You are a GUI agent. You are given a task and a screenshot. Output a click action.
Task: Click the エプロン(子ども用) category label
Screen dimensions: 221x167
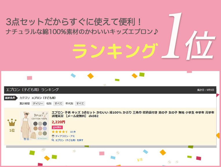click(x=44, y=98)
